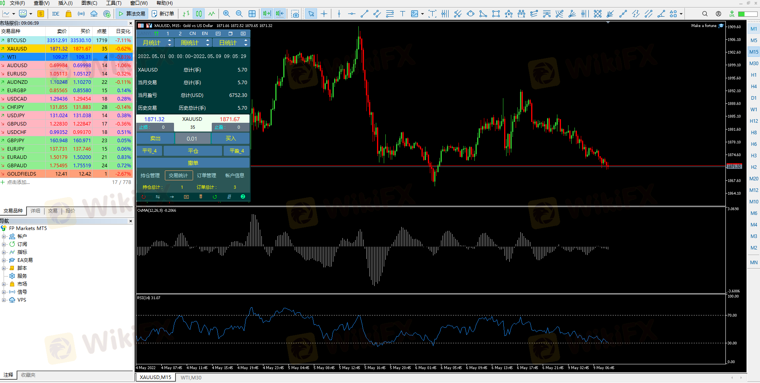Toggle chart auto-scroll to latest bar

pos(267,14)
